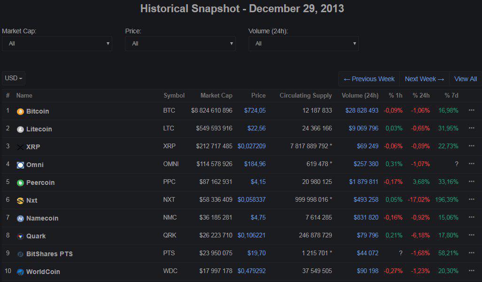Click the WorldCoin logo icon
Image resolution: width=482 pixels, height=282 pixels.
point(20,272)
